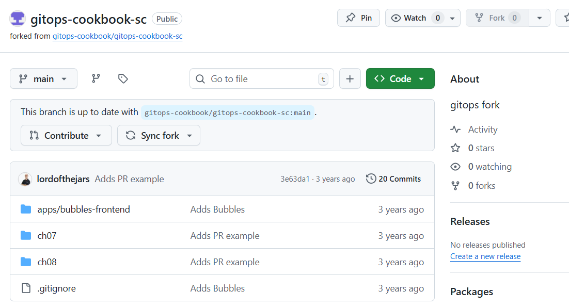Click lordofthejars avatar image
Screen dimensions: 569x307
coord(25,179)
